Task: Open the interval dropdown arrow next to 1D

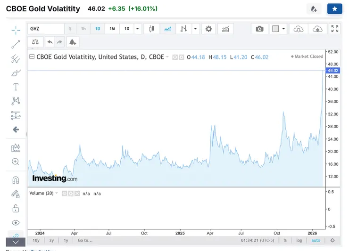Action: coord(138,29)
